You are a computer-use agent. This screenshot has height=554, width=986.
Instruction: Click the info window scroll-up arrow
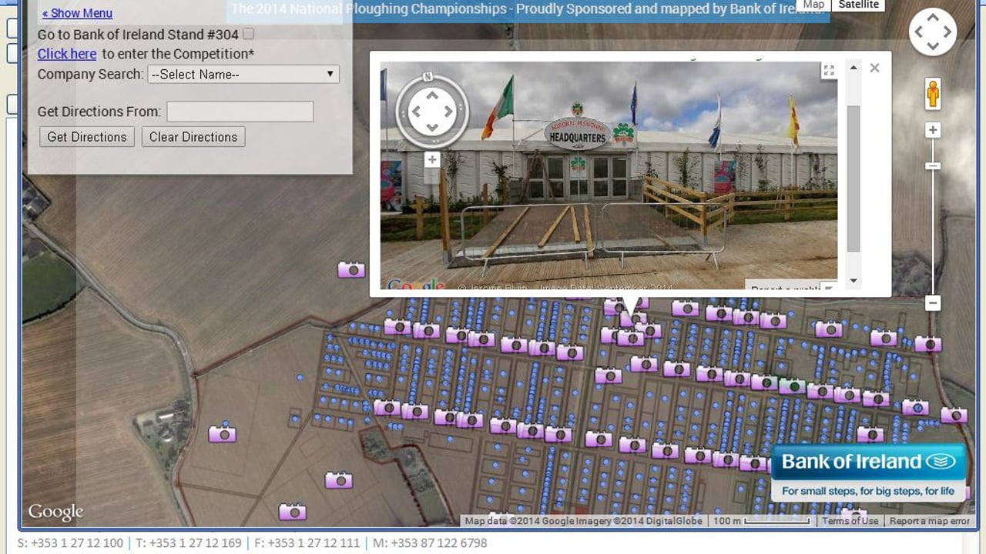click(853, 68)
